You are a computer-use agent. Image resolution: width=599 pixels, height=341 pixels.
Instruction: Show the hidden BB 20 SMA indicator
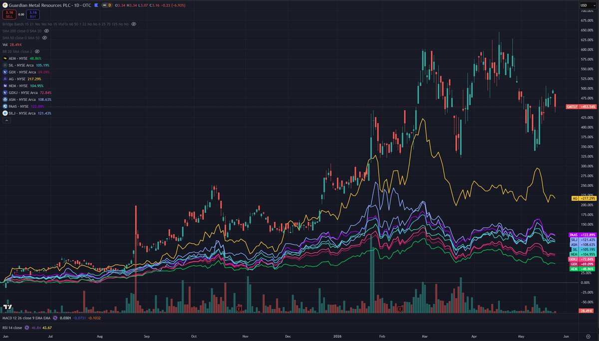(x=37, y=51)
